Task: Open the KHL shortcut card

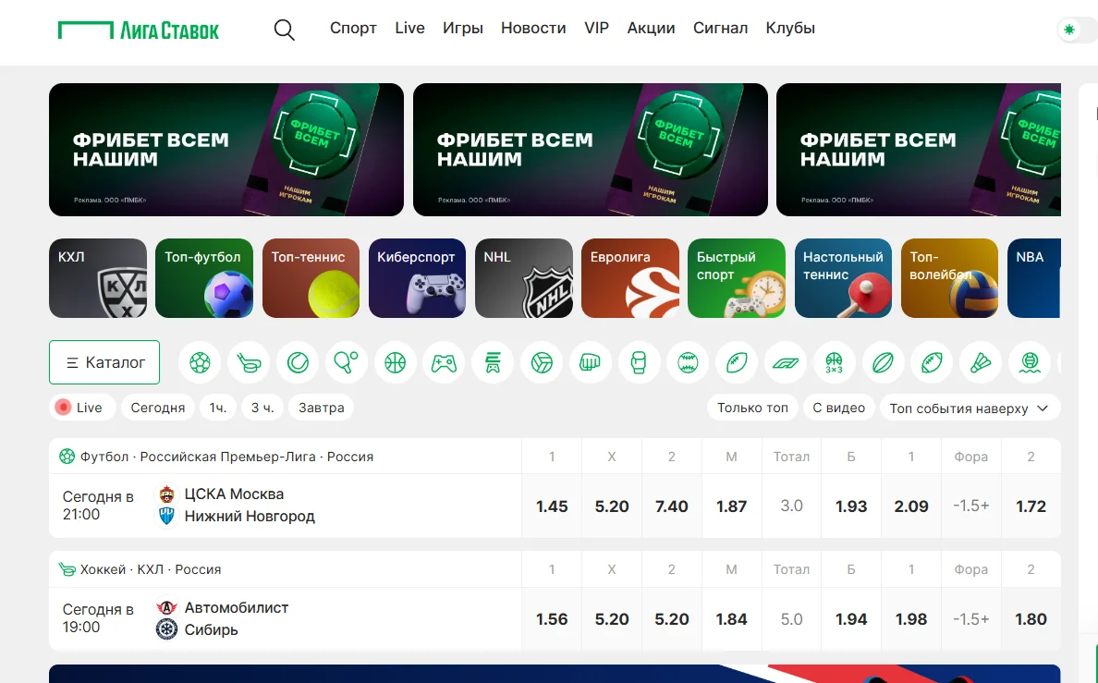Action: [98, 278]
